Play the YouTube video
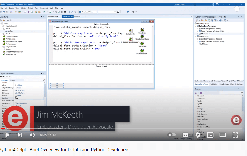 click(x=7, y=135)
